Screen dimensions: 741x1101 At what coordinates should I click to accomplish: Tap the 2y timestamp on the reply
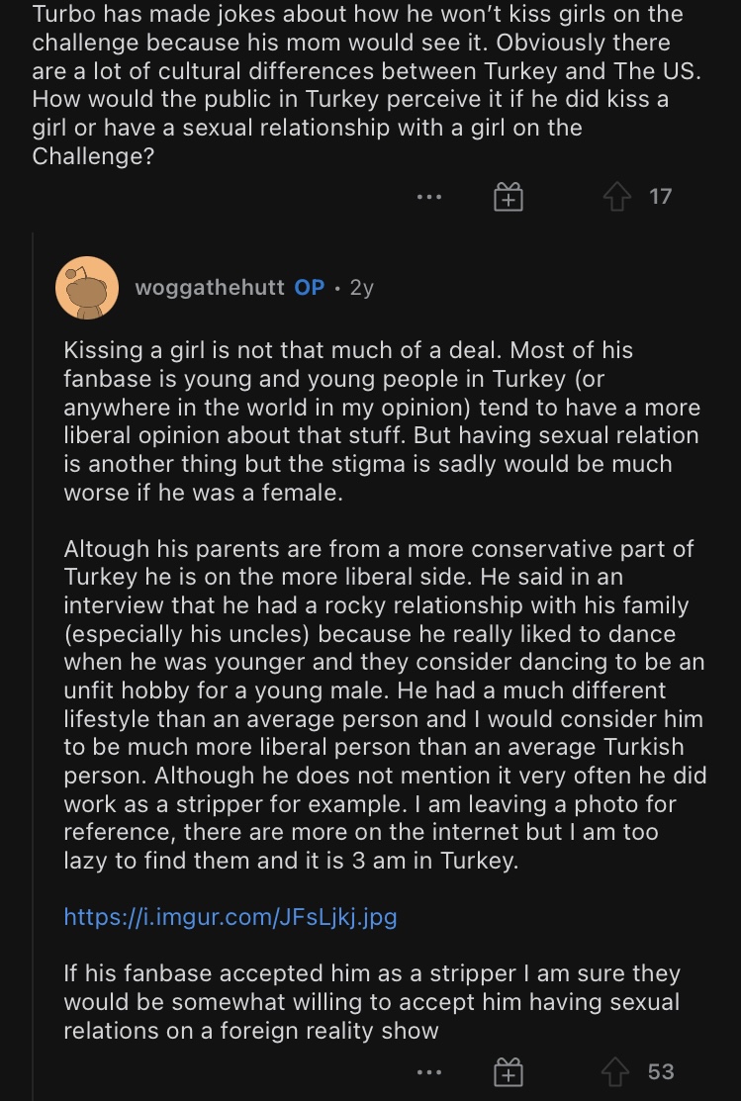(362, 288)
